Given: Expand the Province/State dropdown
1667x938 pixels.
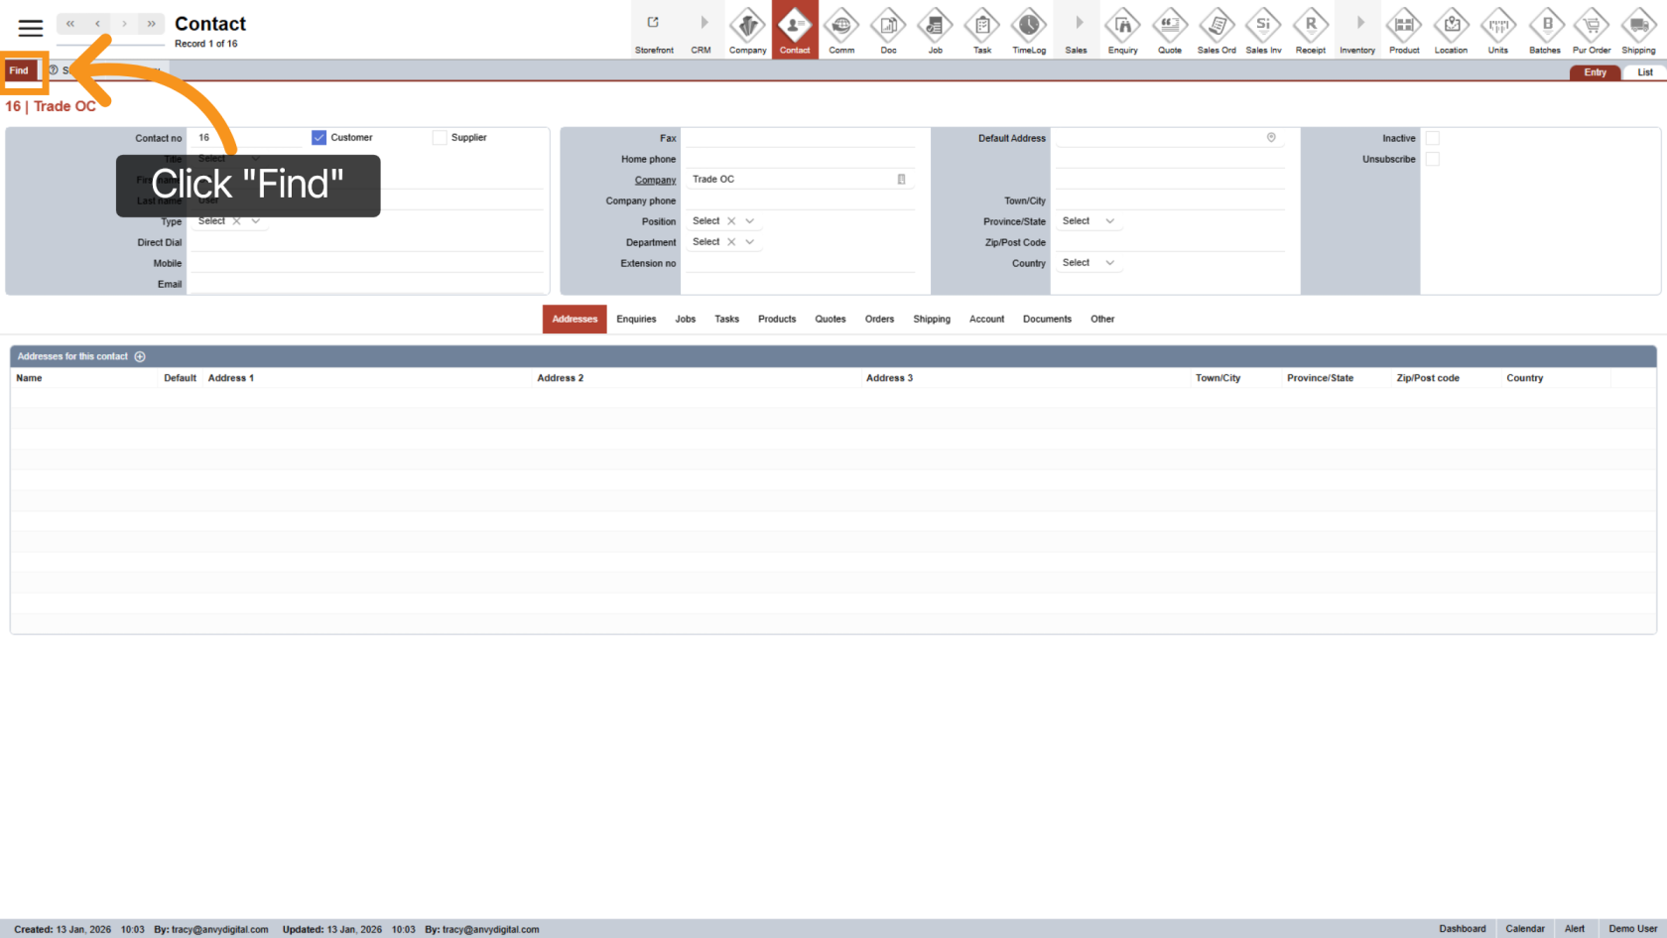Looking at the screenshot, I should point(1089,220).
